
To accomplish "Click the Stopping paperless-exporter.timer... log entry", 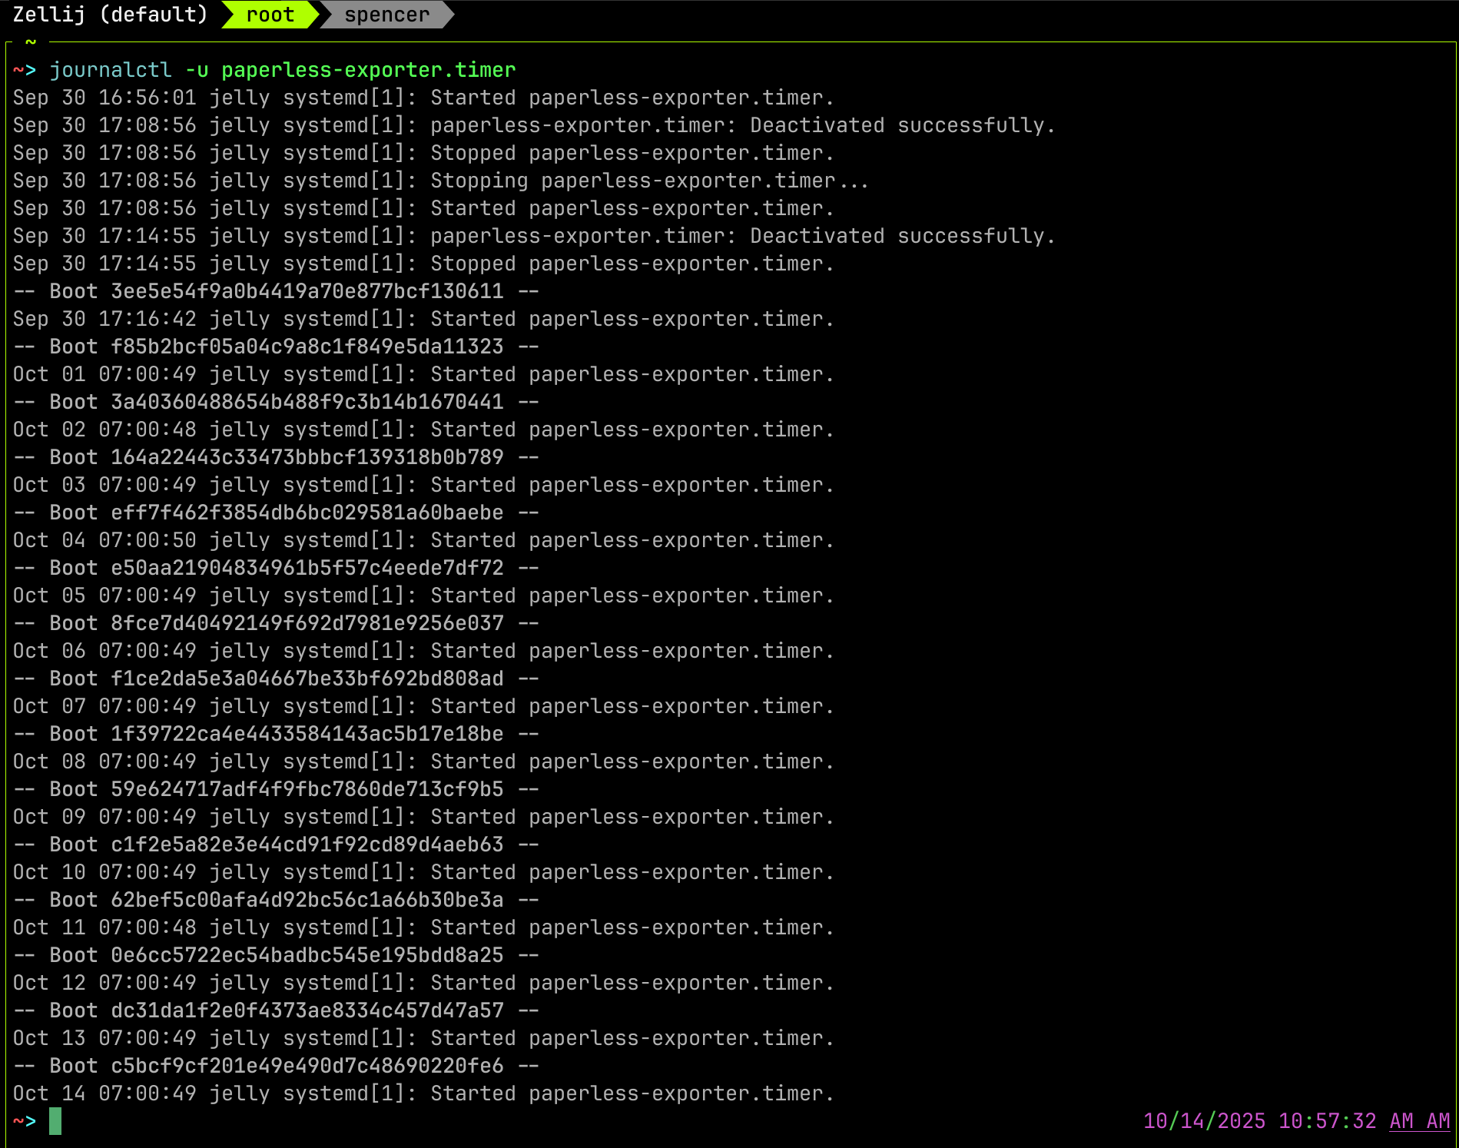I will point(649,181).
